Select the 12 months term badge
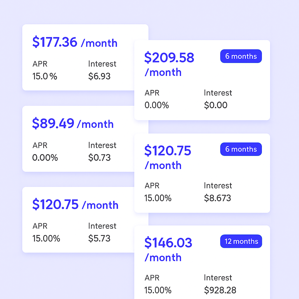This screenshot has width=299, height=299. point(241,241)
